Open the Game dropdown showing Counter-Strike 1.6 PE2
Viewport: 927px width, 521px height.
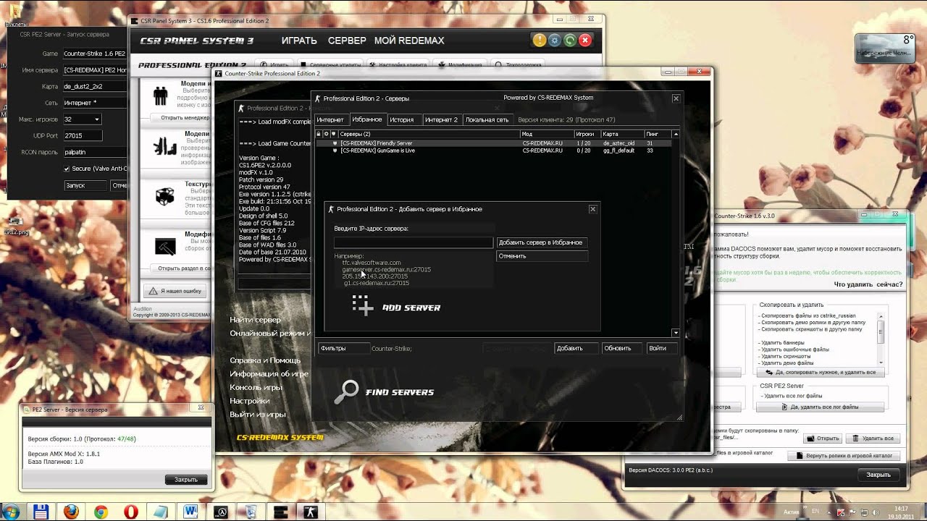[95, 54]
